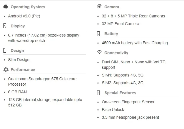This screenshot has width=184, height=129.
Task: Click the Special Features icon
Action: pyautogui.click(x=99, y=93)
